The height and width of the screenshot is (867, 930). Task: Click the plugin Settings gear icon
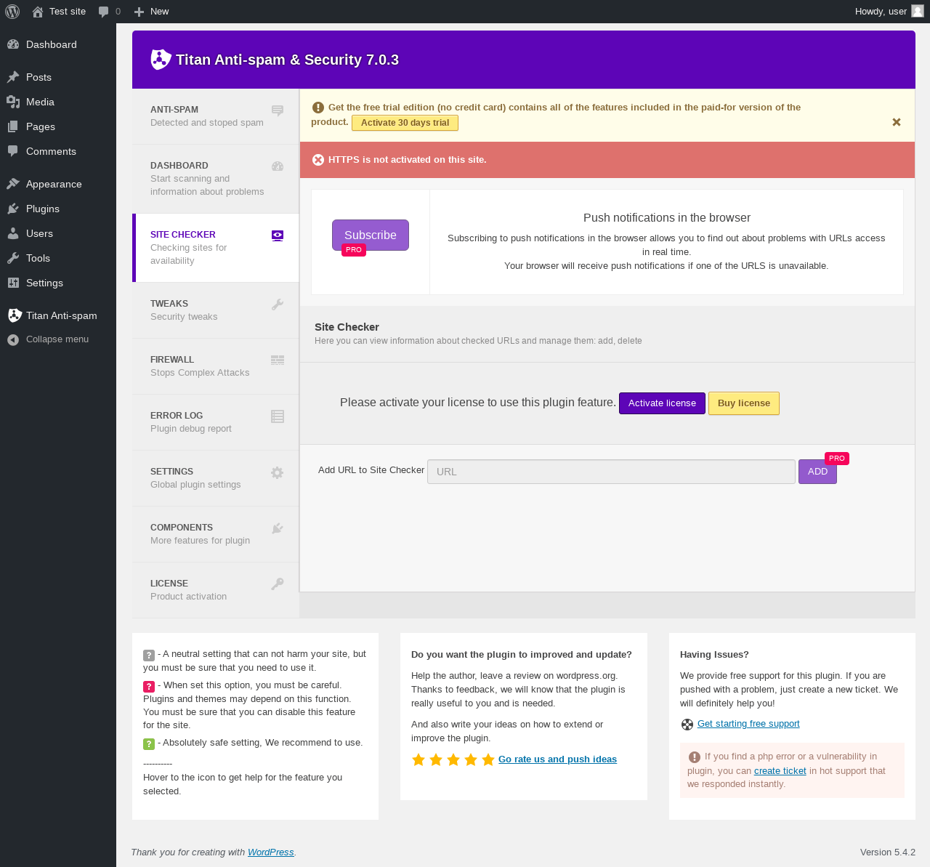coord(278,472)
